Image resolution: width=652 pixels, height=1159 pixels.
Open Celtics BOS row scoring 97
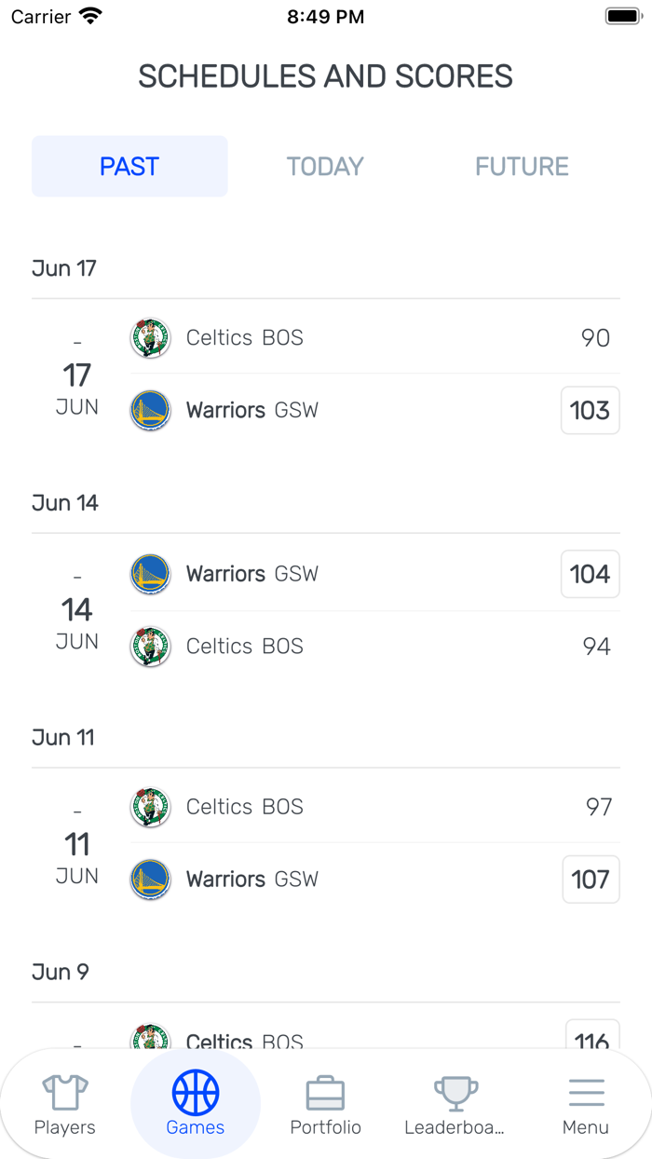click(373, 807)
